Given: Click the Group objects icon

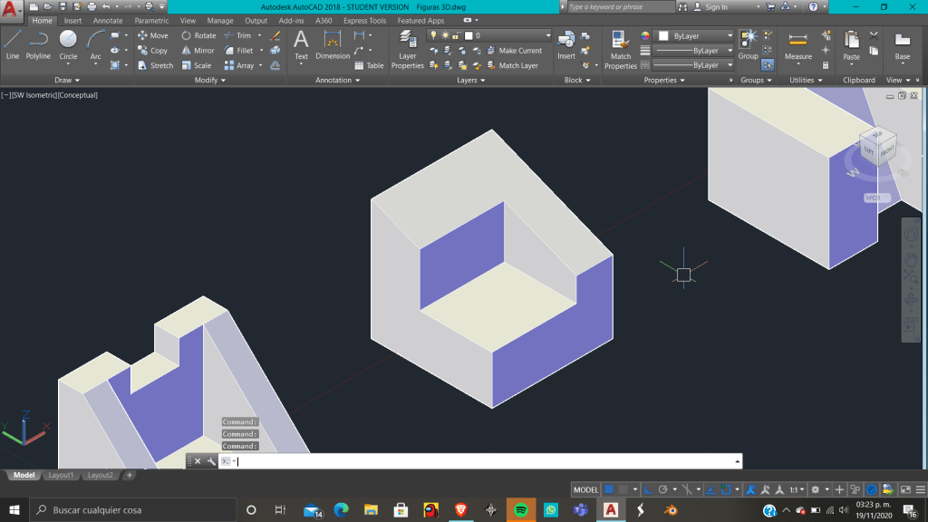Looking at the screenshot, I should click(748, 43).
